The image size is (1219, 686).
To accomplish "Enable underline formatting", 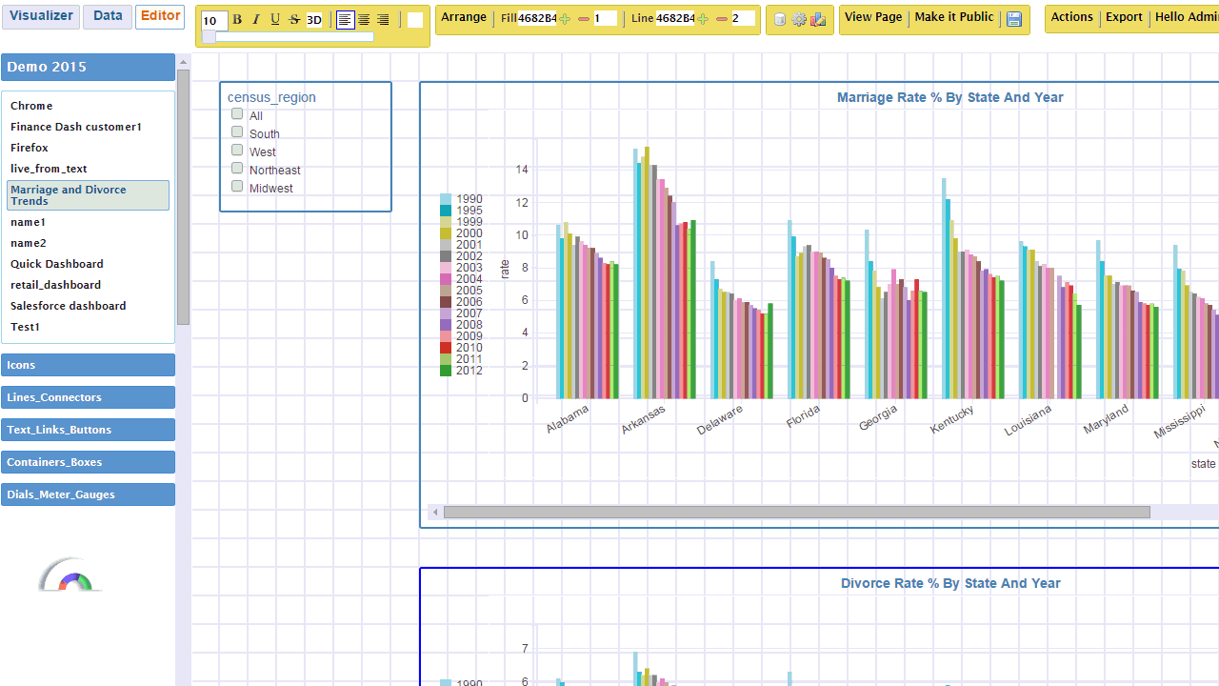I will [x=275, y=19].
